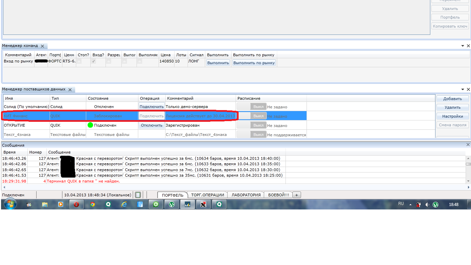The height and width of the screenshot is (265, 471).
Task: Open Менеджер команд panel dropdown arrow
Action: 463,46
